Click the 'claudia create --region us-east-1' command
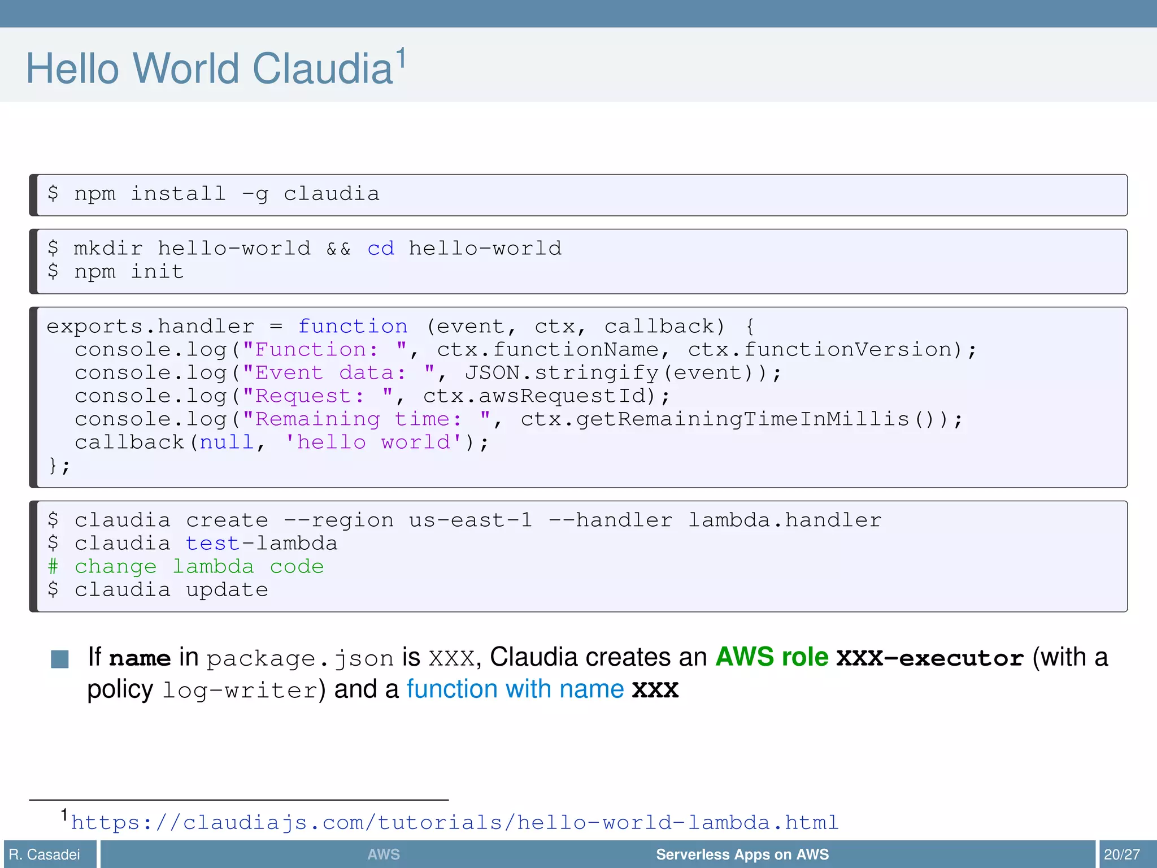1157x868 pixels. pyautogui.click(x=464, y=520)
